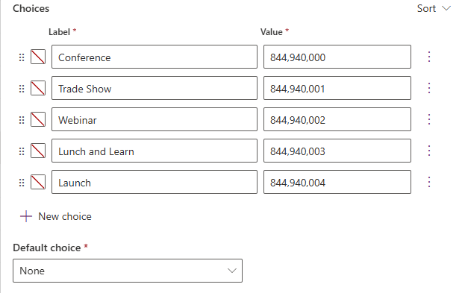Open more options for Trade Show choice

click(x=429, y=88)
